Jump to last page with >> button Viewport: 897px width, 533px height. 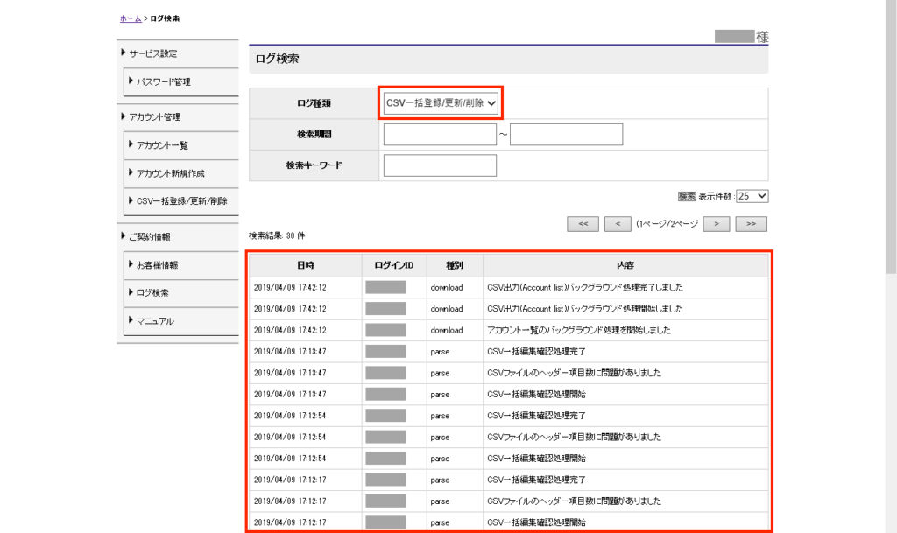[x=751, y=224]
